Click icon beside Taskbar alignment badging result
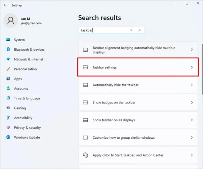The height and width of the screenshot is (169, 203). point(85,50)
